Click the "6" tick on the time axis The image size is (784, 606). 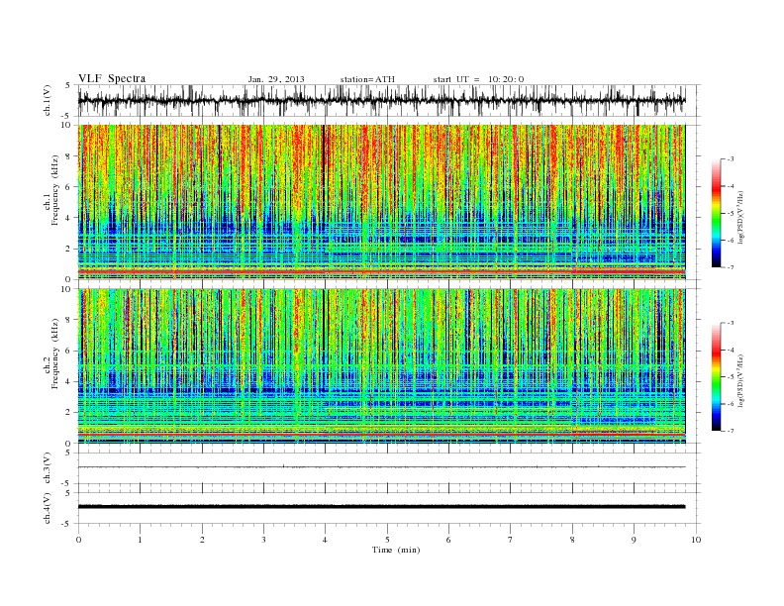pyautogui.click(x=448, y=540)
